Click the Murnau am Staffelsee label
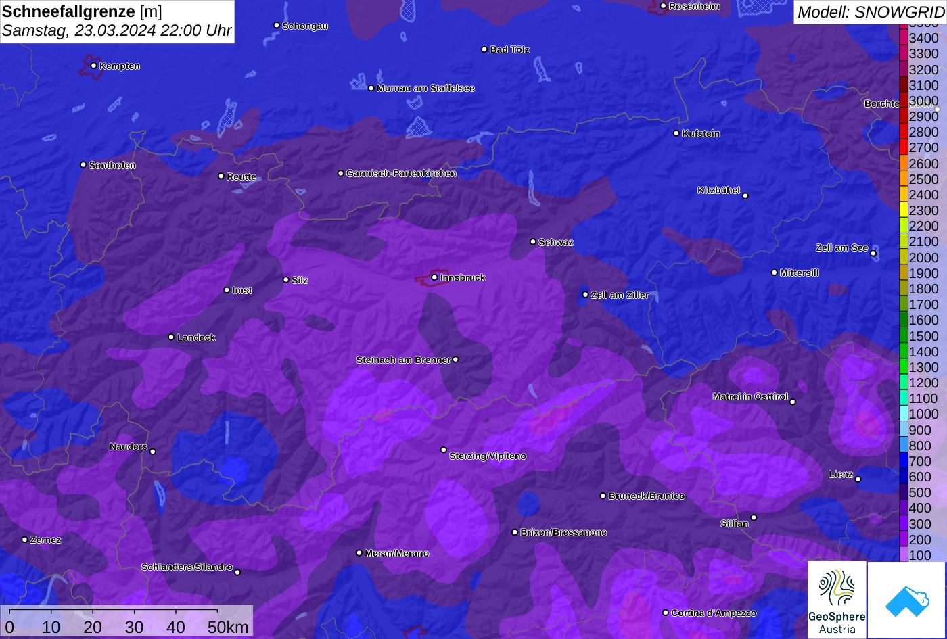Screen dimensions: 947x639 tap(425, 89)
